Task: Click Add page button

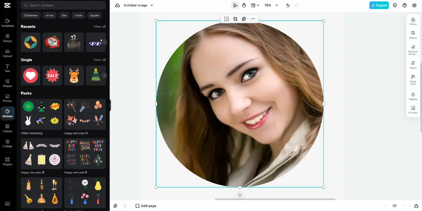Action: tap(145, 206)
